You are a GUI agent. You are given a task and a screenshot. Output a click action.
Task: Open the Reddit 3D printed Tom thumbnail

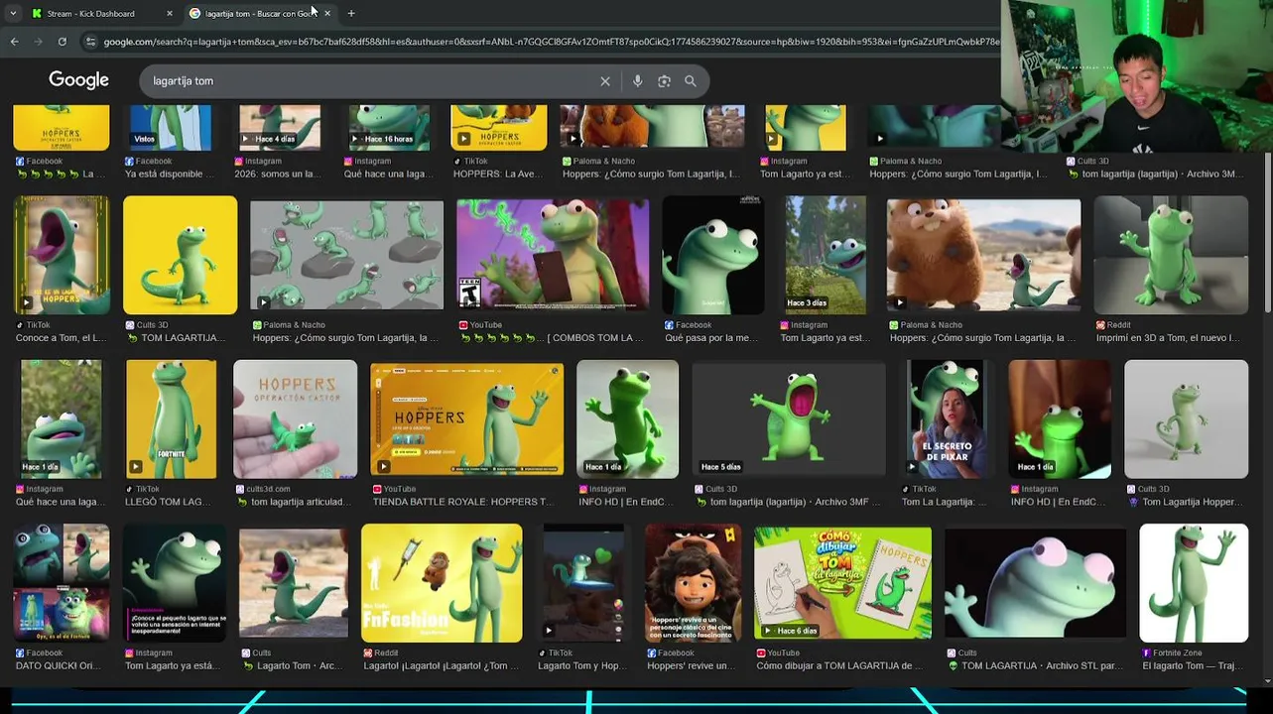click(x=1171, y=255)
